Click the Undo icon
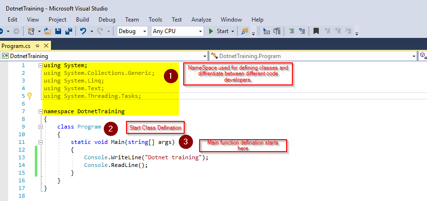 pos(83,31)
